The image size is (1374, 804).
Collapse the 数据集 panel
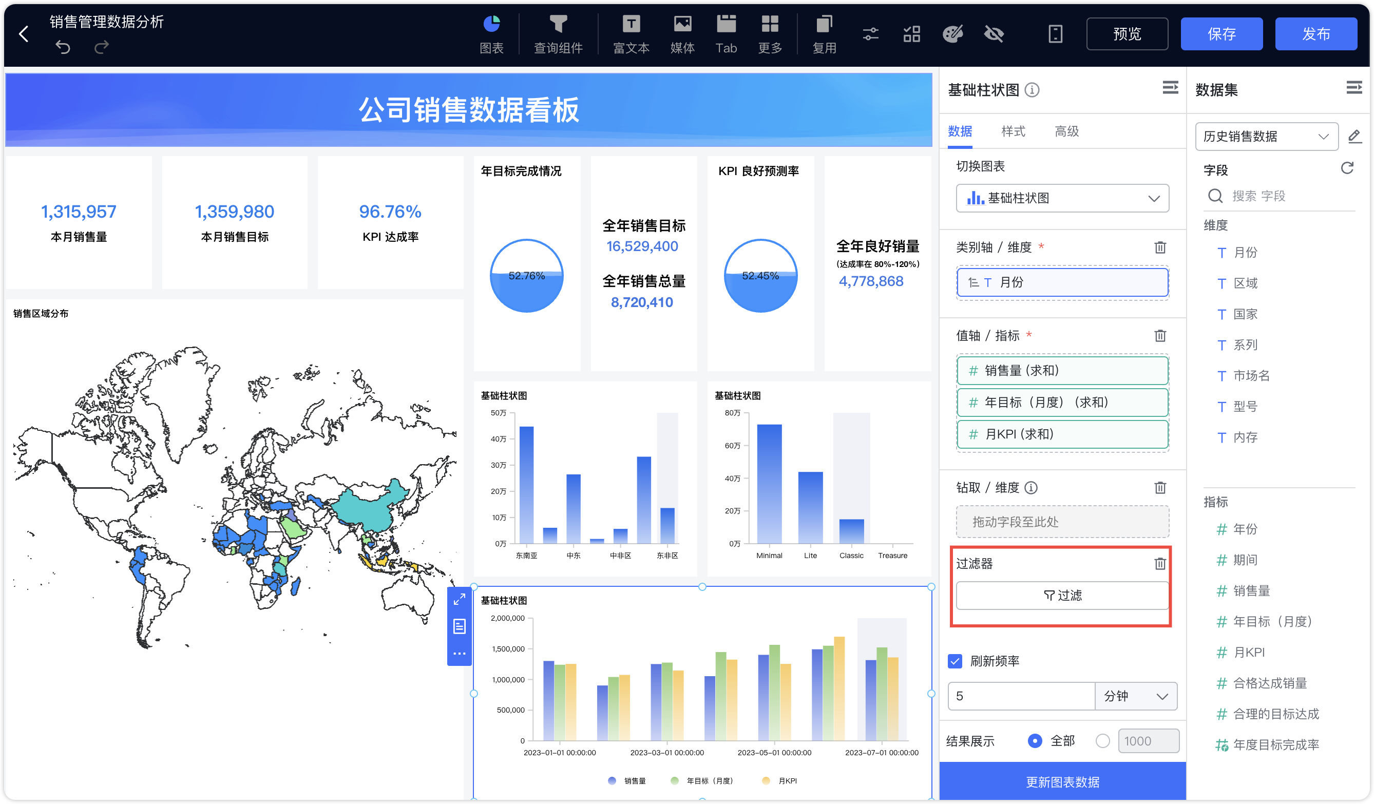tap(1354, 88)
